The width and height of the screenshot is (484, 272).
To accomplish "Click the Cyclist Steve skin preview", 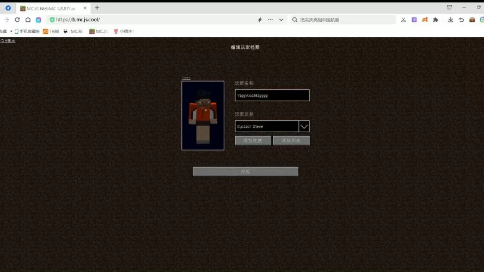I will click(203, 115).
